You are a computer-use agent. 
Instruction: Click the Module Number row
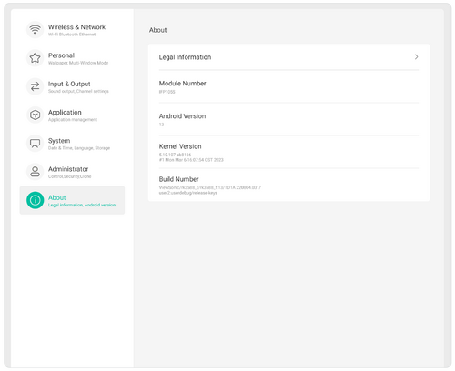[x=288, y=86]
